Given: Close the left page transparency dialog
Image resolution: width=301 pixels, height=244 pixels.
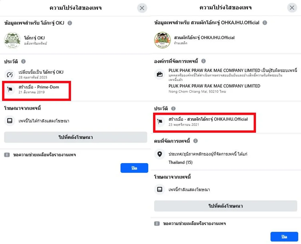Looking at the screenshot, I should (x=142, y=8).
